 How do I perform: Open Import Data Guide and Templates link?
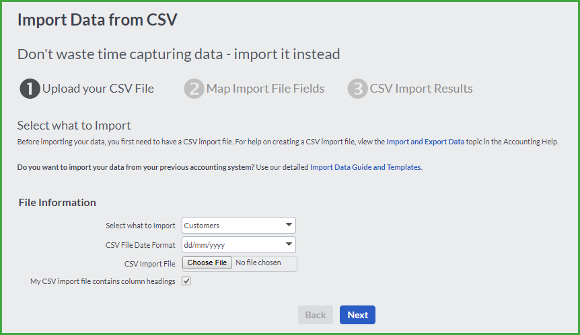coord(365,167)
